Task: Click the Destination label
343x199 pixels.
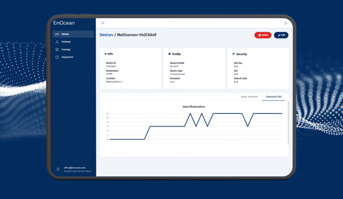Action: 112,71
